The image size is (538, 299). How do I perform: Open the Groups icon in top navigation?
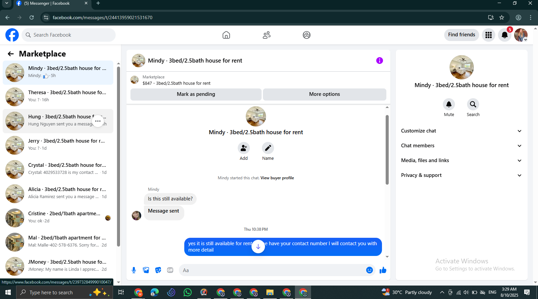pos(307,35)
